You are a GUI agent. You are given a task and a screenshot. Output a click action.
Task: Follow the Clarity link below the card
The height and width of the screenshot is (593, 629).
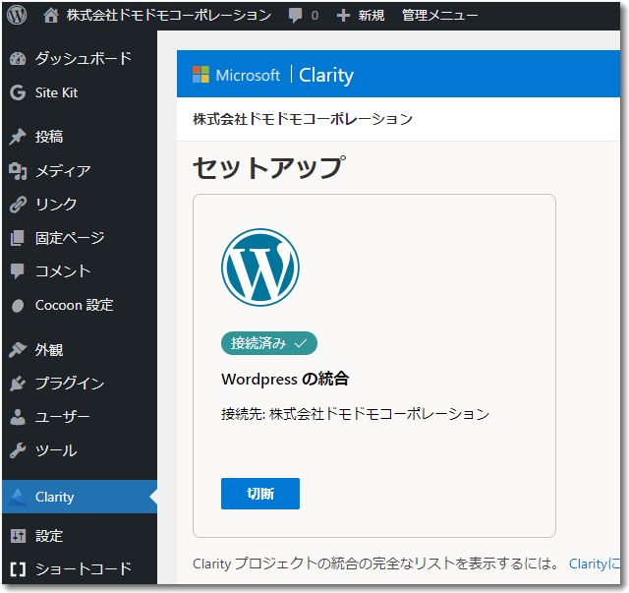tap(595, 563)
